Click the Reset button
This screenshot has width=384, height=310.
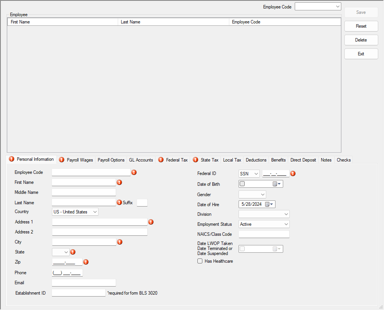pos(361,26)
